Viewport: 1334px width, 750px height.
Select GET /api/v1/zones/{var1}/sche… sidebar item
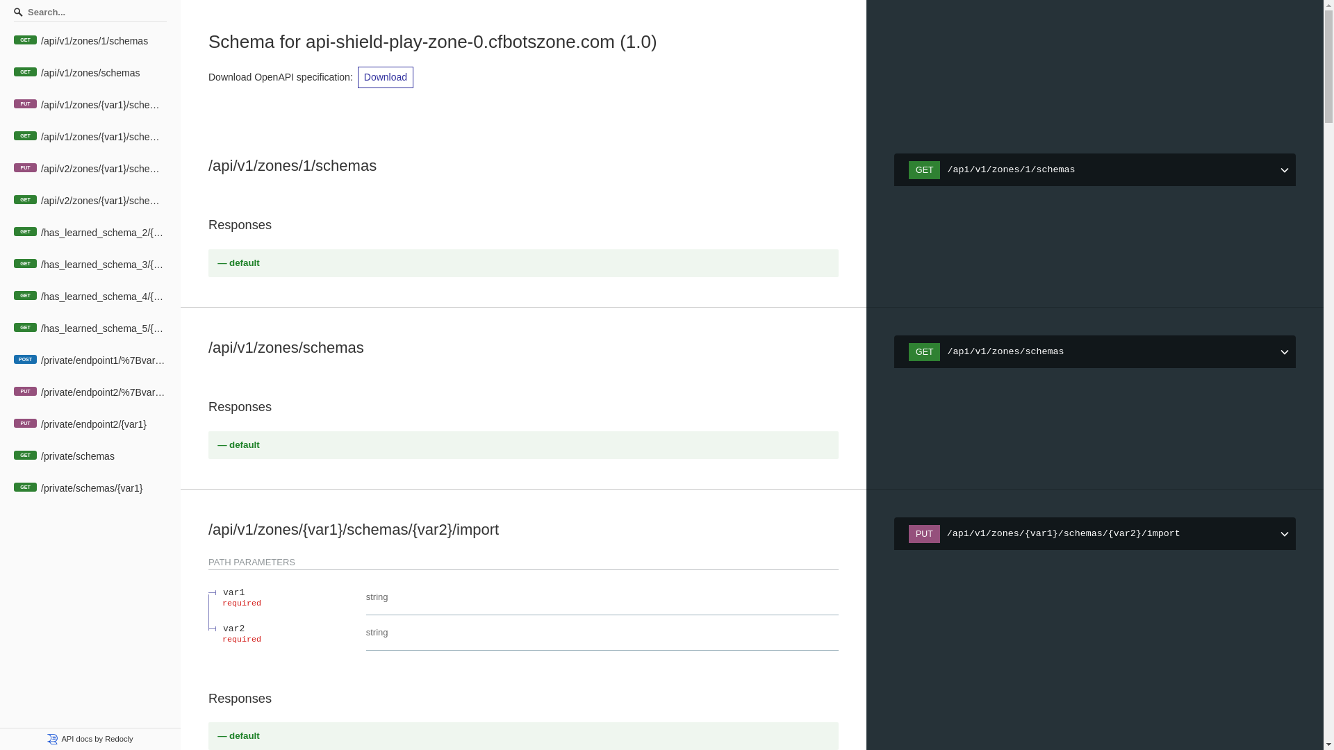pos(90,137)
